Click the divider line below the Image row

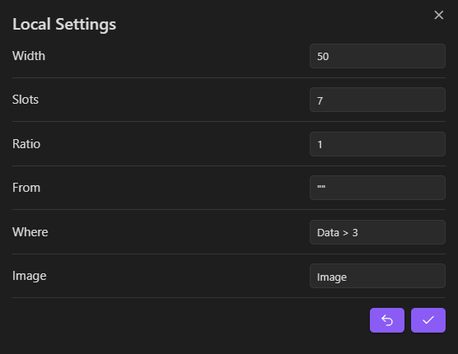coord(229,298)
